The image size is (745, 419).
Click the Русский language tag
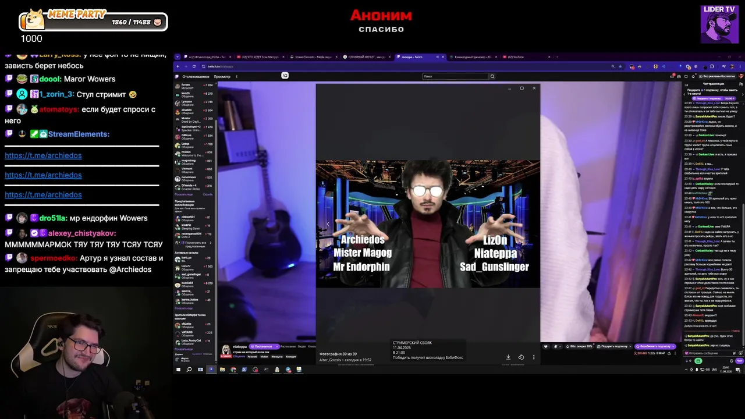[x=253, y=357]
